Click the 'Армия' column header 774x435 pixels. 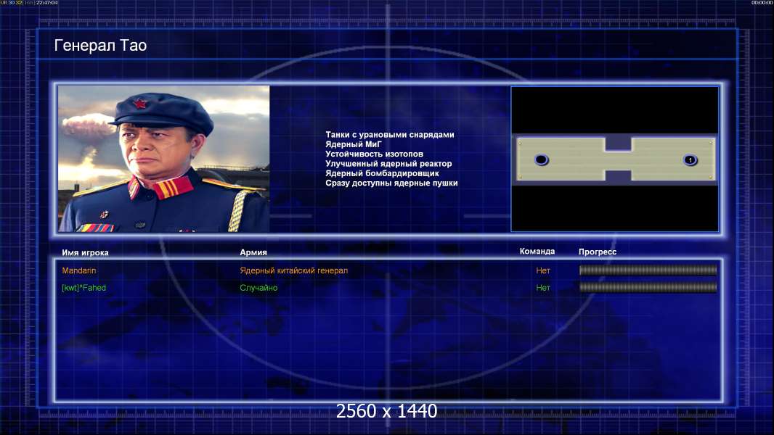tap(253, 252)
